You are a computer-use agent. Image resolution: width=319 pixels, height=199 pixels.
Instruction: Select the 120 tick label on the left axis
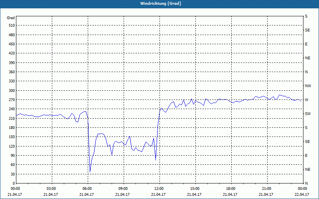pos(12,146)
